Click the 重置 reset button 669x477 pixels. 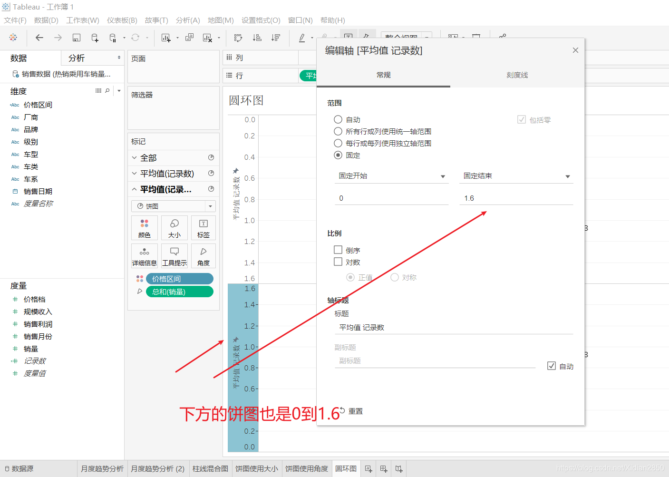point(351,411)
